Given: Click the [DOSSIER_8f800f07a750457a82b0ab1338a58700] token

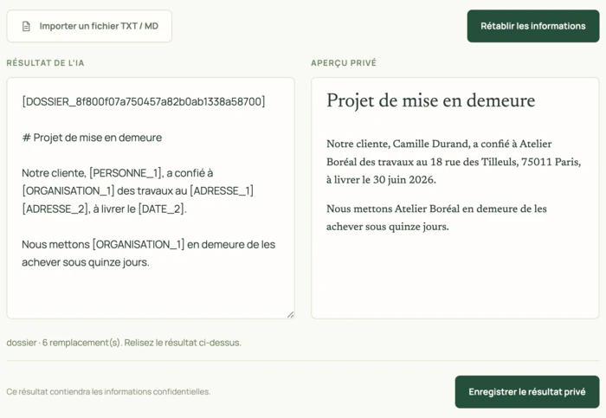Looking at the screenshot, I should click(144, 101).
